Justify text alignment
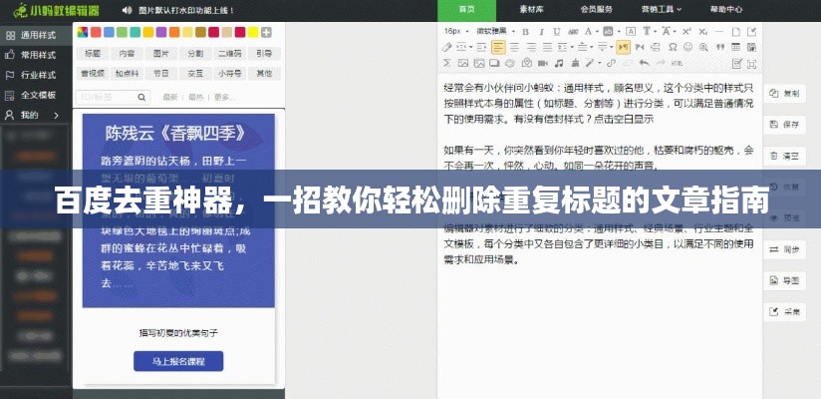Image resolution: width=821 pixels, height=399 pixels. [547, 47]
